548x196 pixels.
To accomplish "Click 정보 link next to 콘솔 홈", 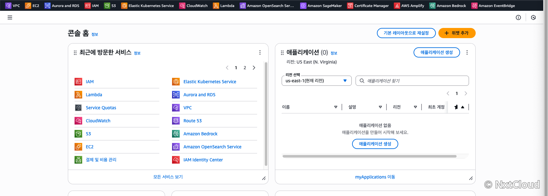I will click(95, 34).
